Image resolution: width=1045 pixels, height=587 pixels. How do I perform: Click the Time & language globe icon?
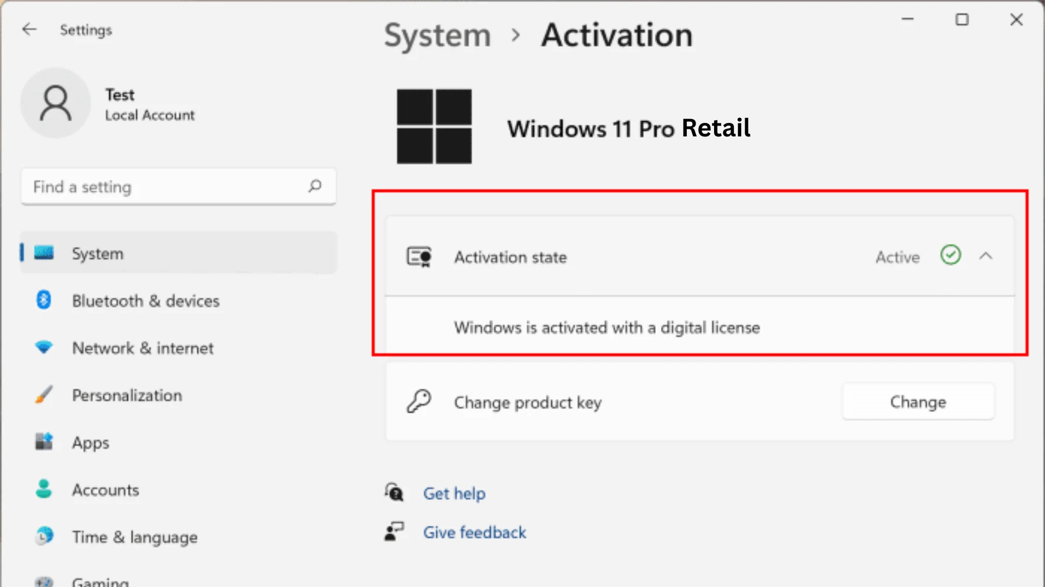coord(44,536)
